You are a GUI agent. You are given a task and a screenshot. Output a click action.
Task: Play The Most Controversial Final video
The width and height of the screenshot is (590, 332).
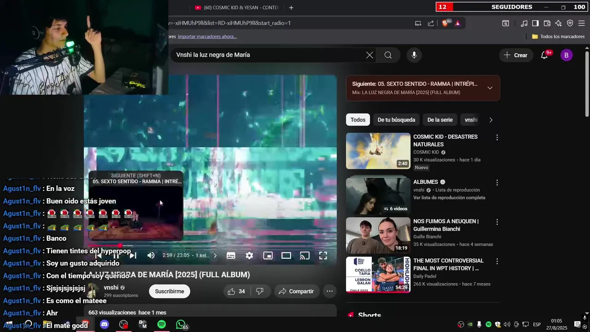point(378,275)
